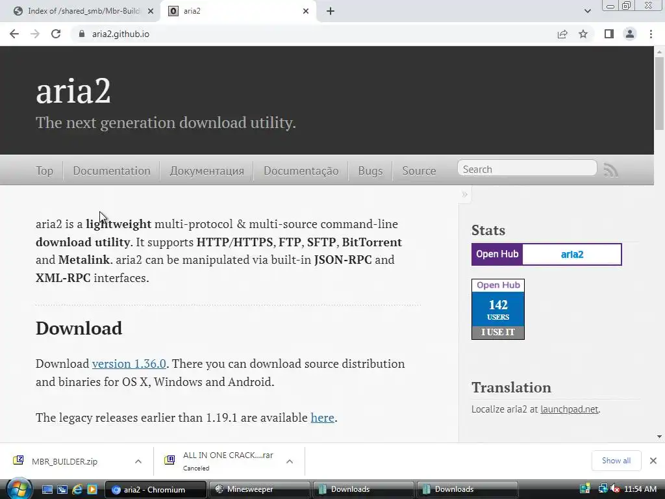Focus the Search input field
The image size is (665, 499).
[x=527, y=169]
